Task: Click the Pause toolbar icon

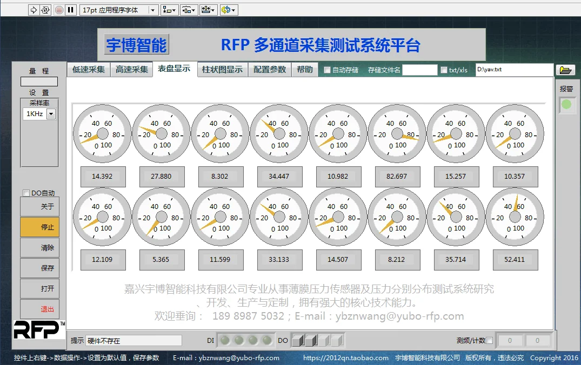Action: click(x=70, y=10)
